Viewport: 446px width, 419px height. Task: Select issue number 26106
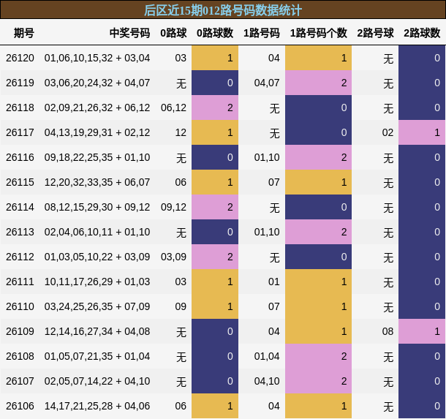[x=20, y=406]
